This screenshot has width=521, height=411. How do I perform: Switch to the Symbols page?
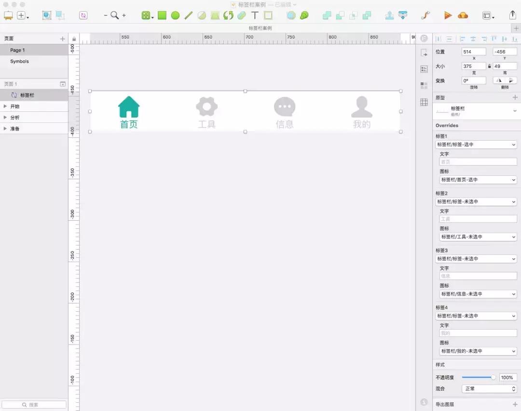coord(19,61)
